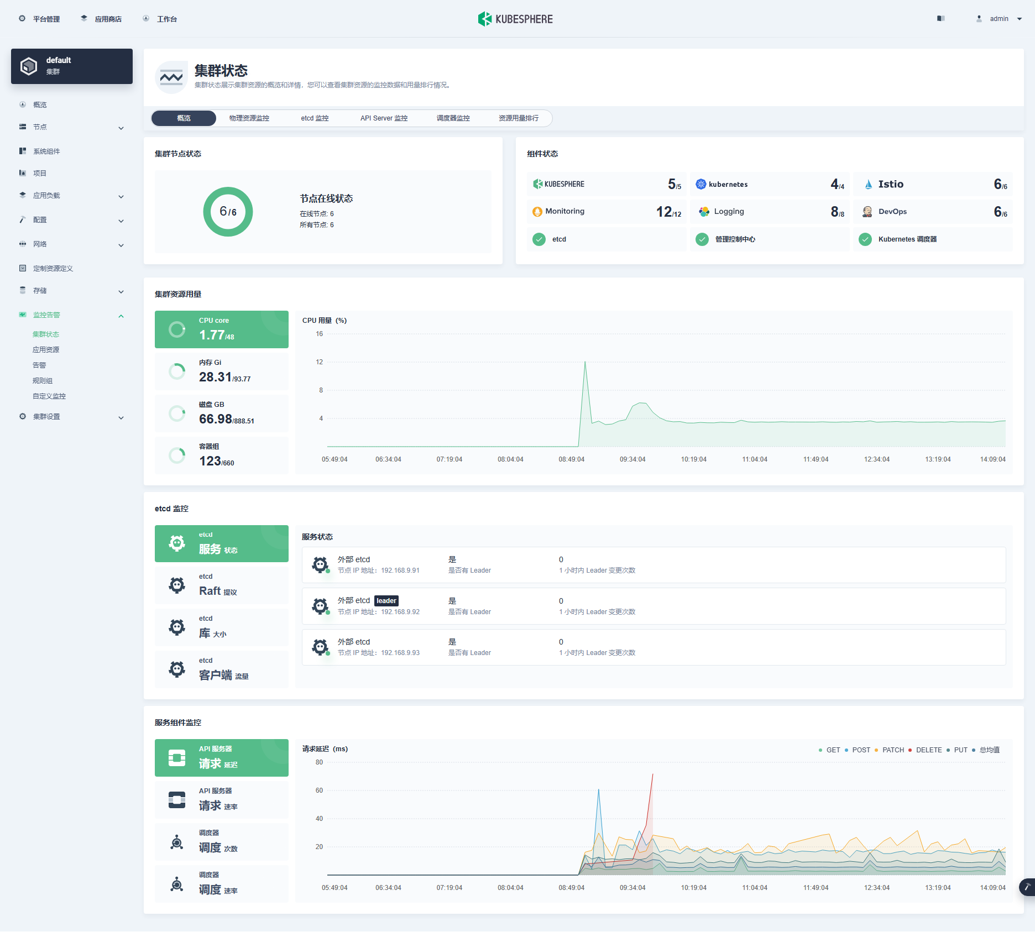Click the App Store icon in top bar

point(84,19)
